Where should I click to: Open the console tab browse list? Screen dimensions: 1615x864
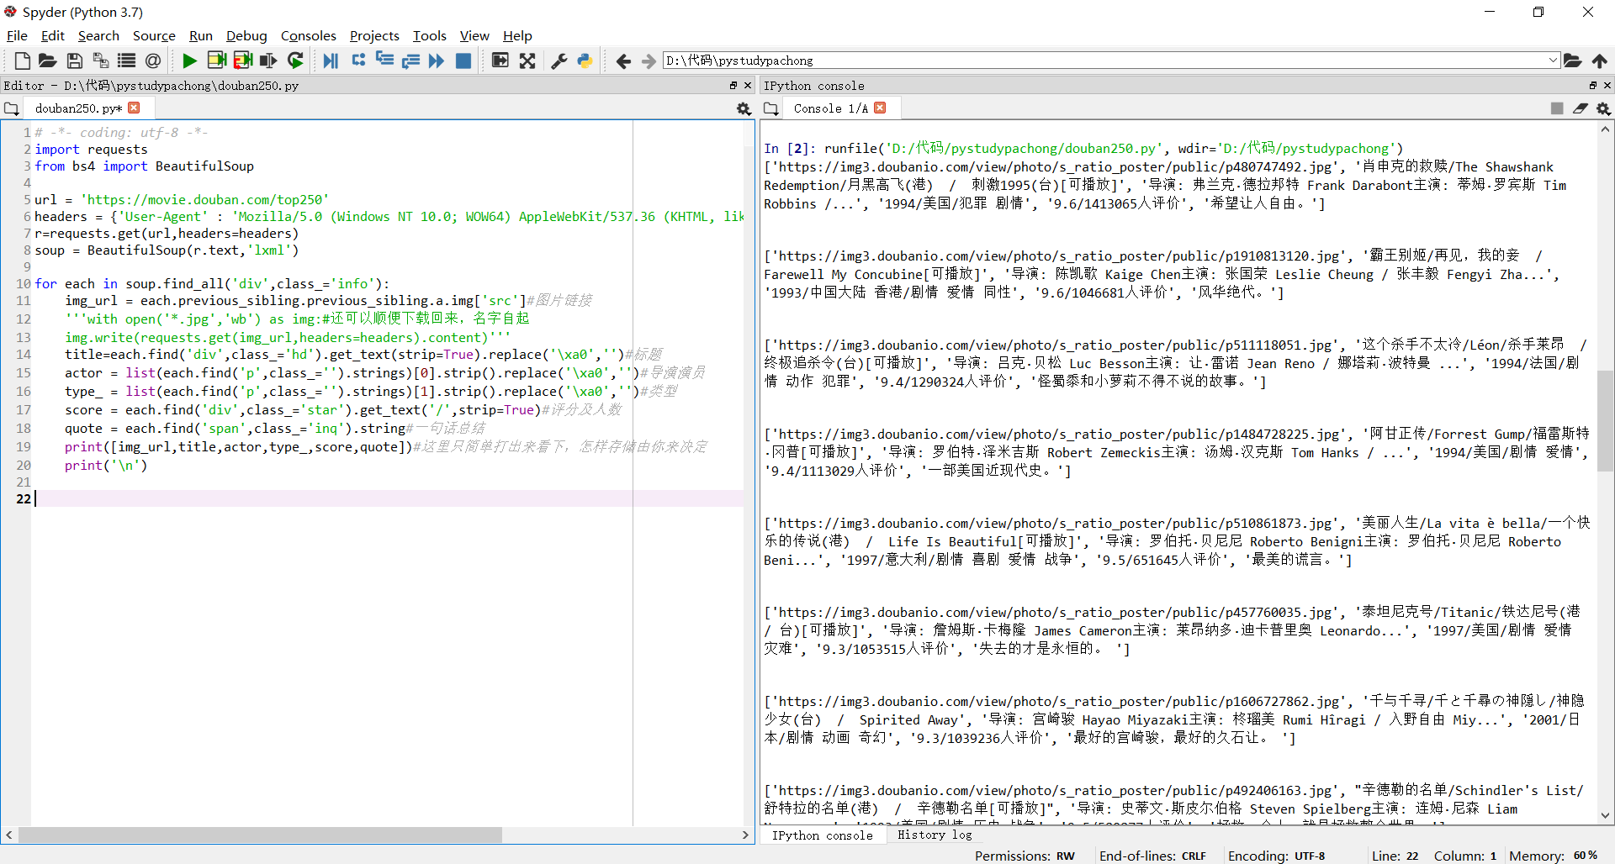click(770, 108)
